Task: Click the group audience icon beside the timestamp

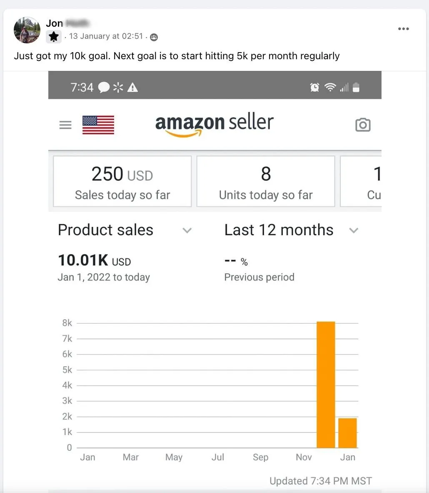Action: coord(154,37)
